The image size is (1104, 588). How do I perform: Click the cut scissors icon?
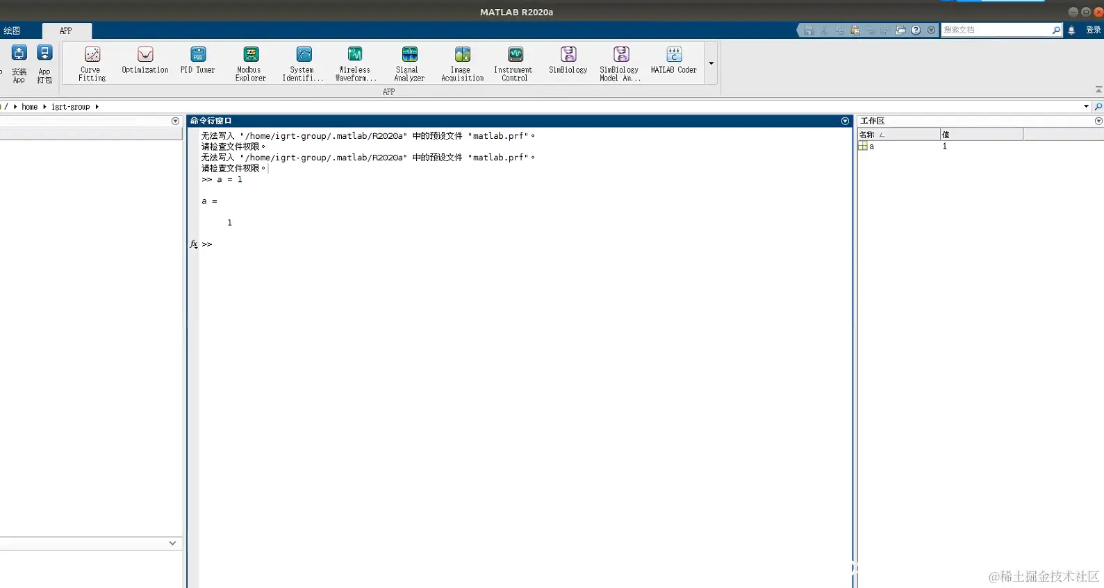(824, 30)
